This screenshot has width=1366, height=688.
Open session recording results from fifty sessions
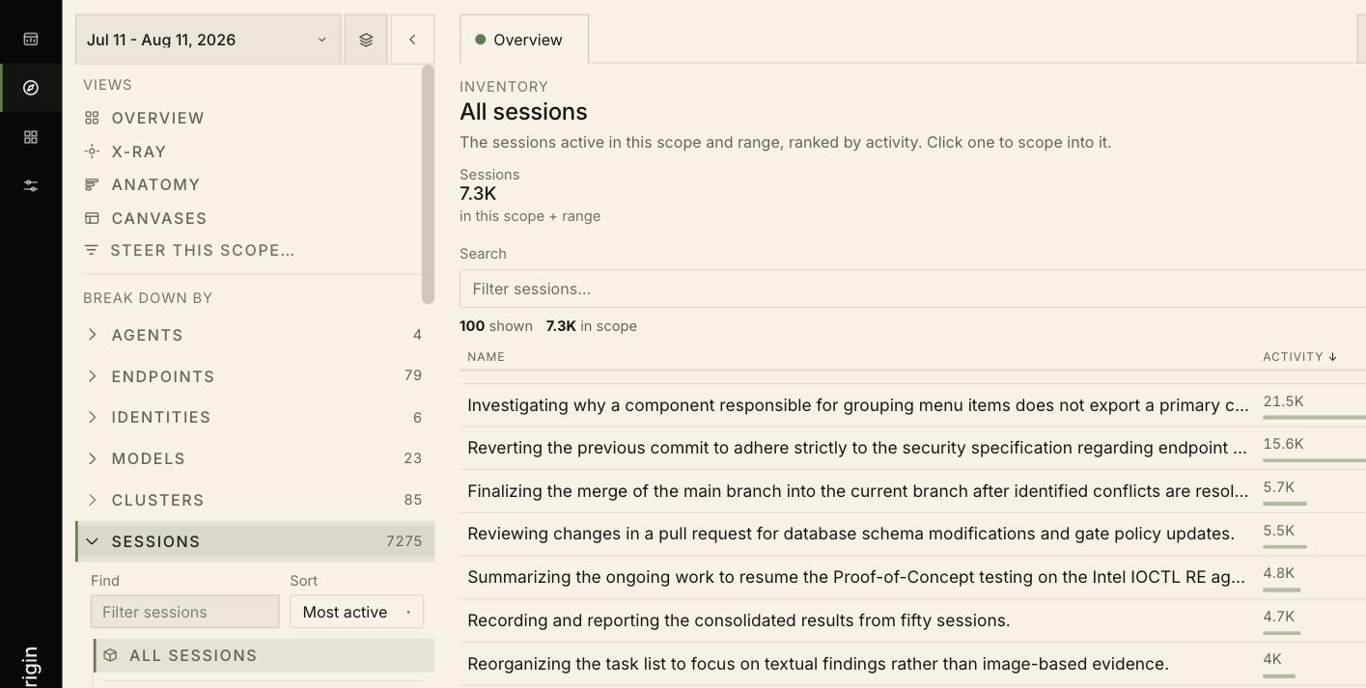click(x=739, y=620)
